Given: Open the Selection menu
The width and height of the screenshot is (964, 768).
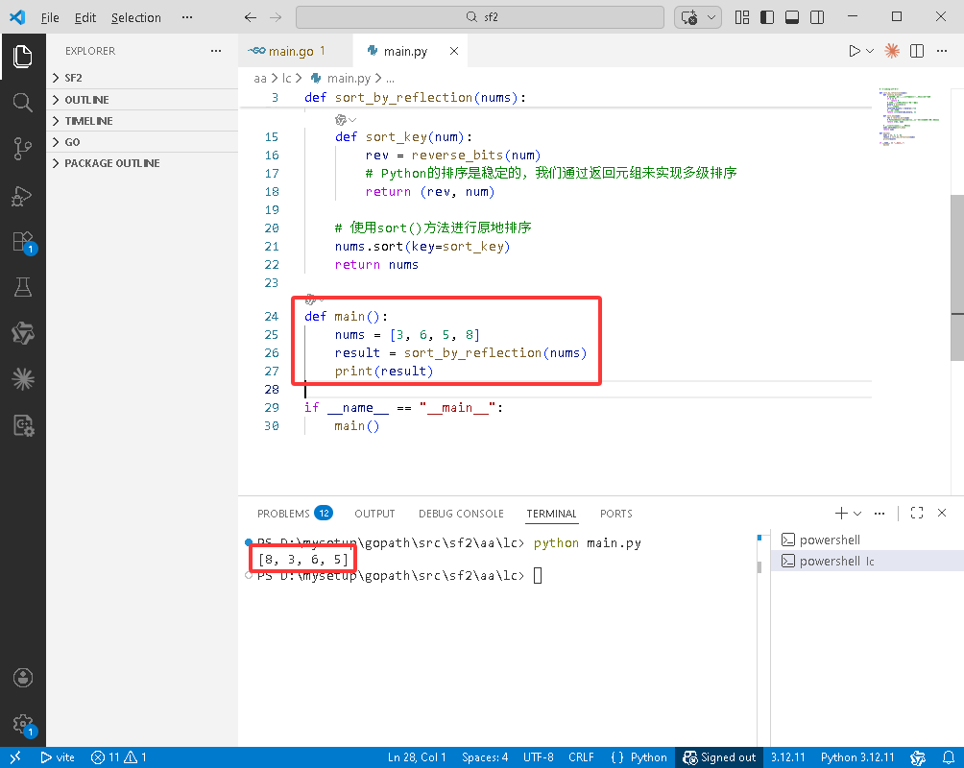Looking at the screenshot, I should 136,18.
